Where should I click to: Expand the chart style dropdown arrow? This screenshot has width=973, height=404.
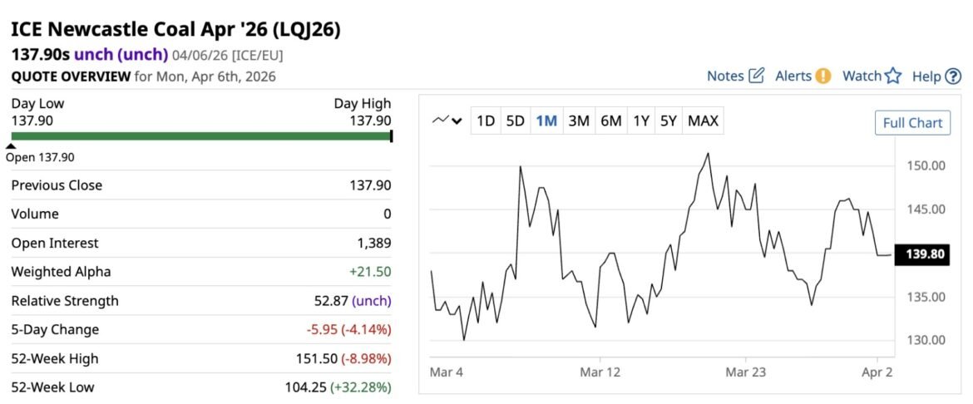[457, 121]
